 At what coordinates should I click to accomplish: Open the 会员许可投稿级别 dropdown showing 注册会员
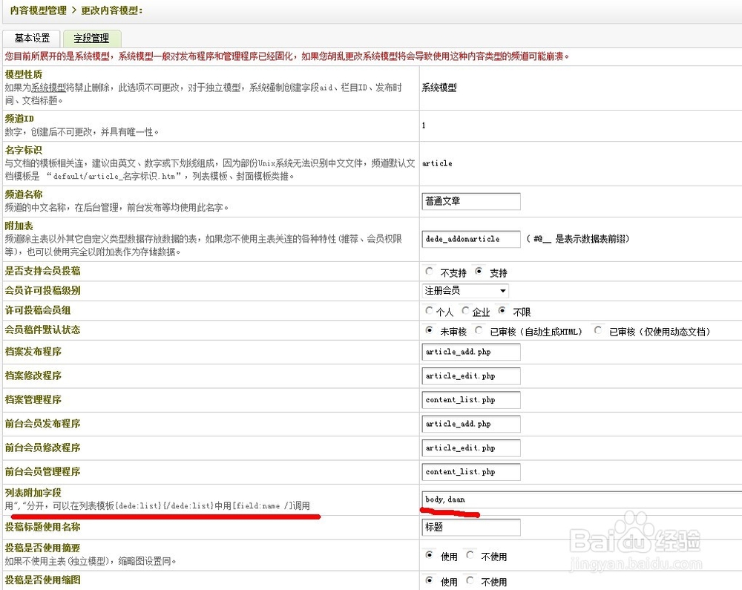tap(464, 291)
